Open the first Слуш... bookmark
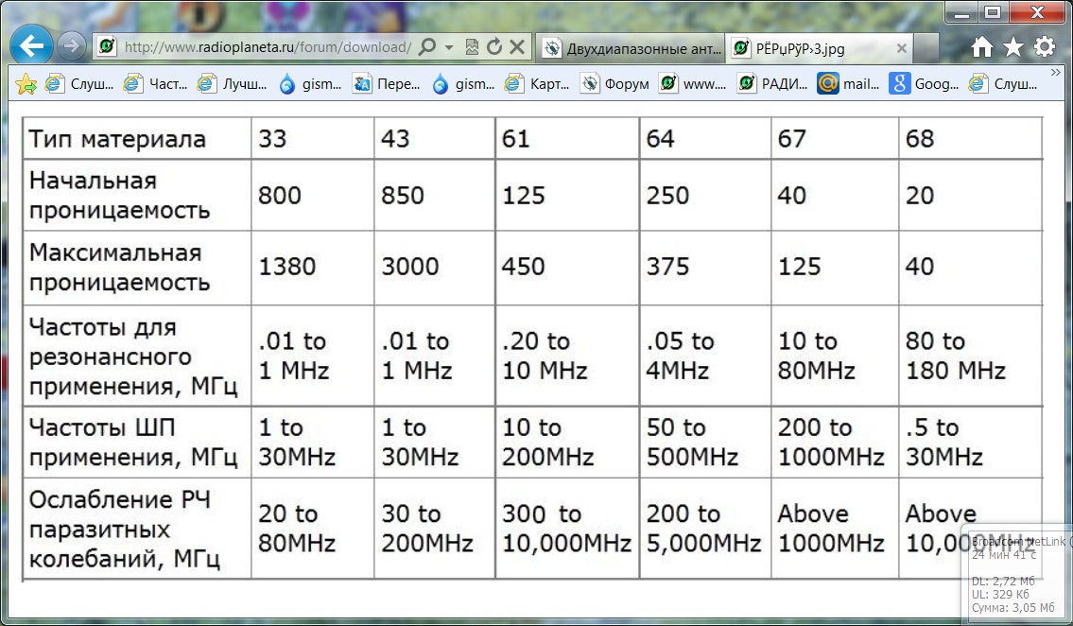 tap(78, 84)
